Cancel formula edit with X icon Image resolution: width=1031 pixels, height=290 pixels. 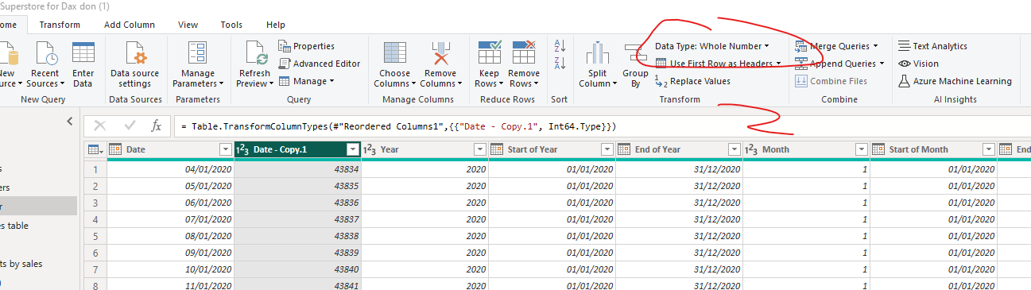(x=100, y=126)
